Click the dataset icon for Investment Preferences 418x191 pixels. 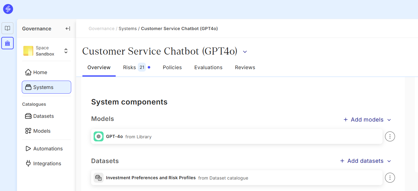tap(99, 178)
